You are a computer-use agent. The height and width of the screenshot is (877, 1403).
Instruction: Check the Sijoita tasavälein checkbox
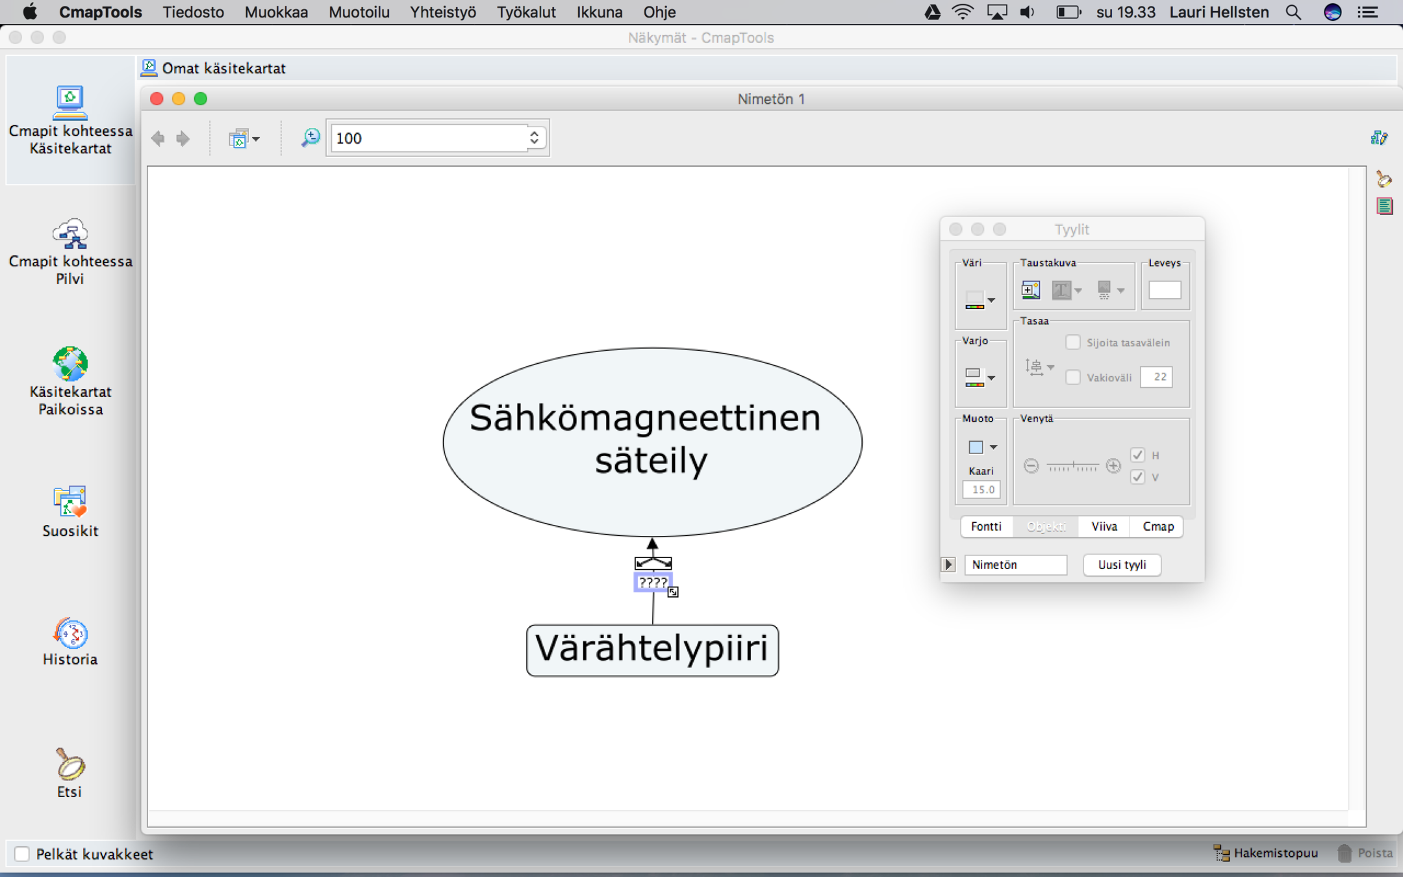pyautogui.click(x=1073, y=342)
